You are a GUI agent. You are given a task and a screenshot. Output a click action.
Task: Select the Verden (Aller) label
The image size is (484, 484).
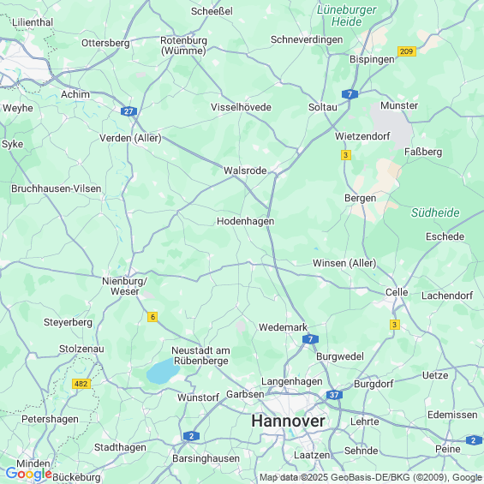pos(130,138)
